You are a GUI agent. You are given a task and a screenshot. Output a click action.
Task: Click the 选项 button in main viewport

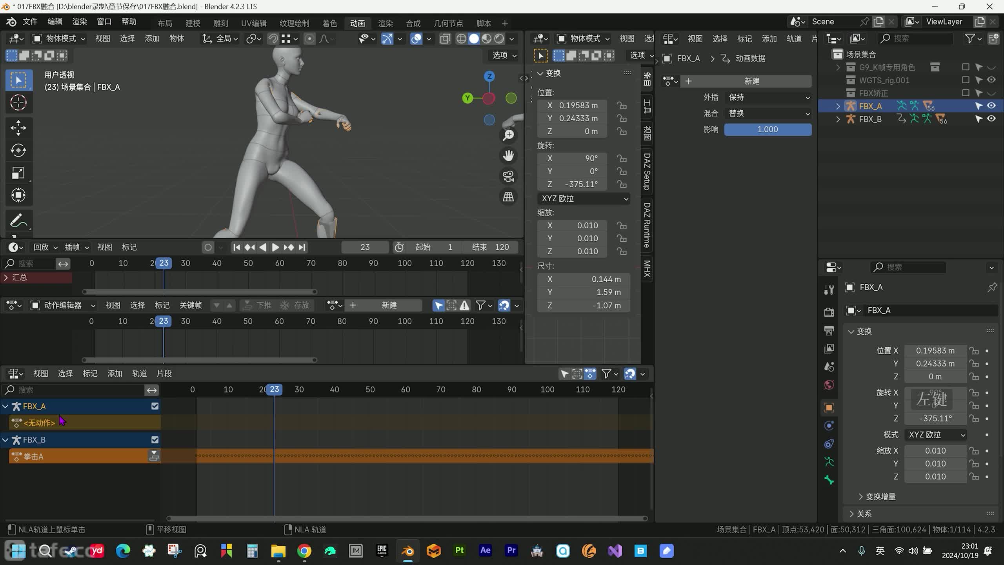(504, 55)
